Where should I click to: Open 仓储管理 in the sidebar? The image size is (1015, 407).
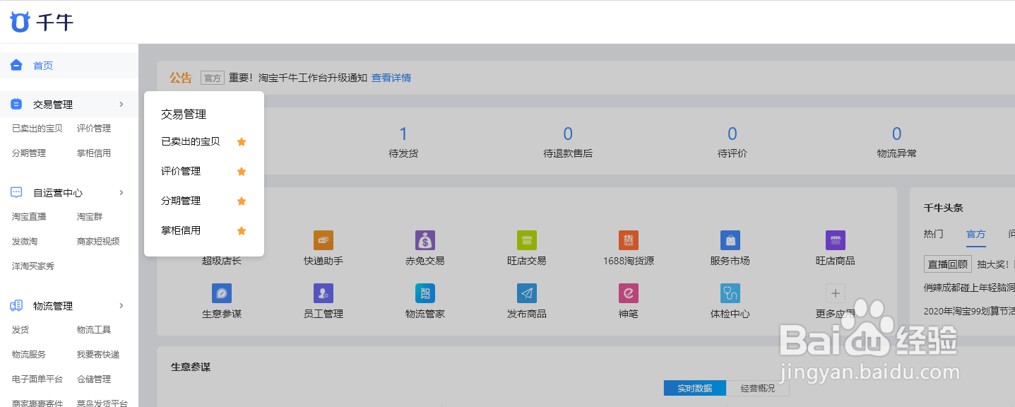coord(94,379)
